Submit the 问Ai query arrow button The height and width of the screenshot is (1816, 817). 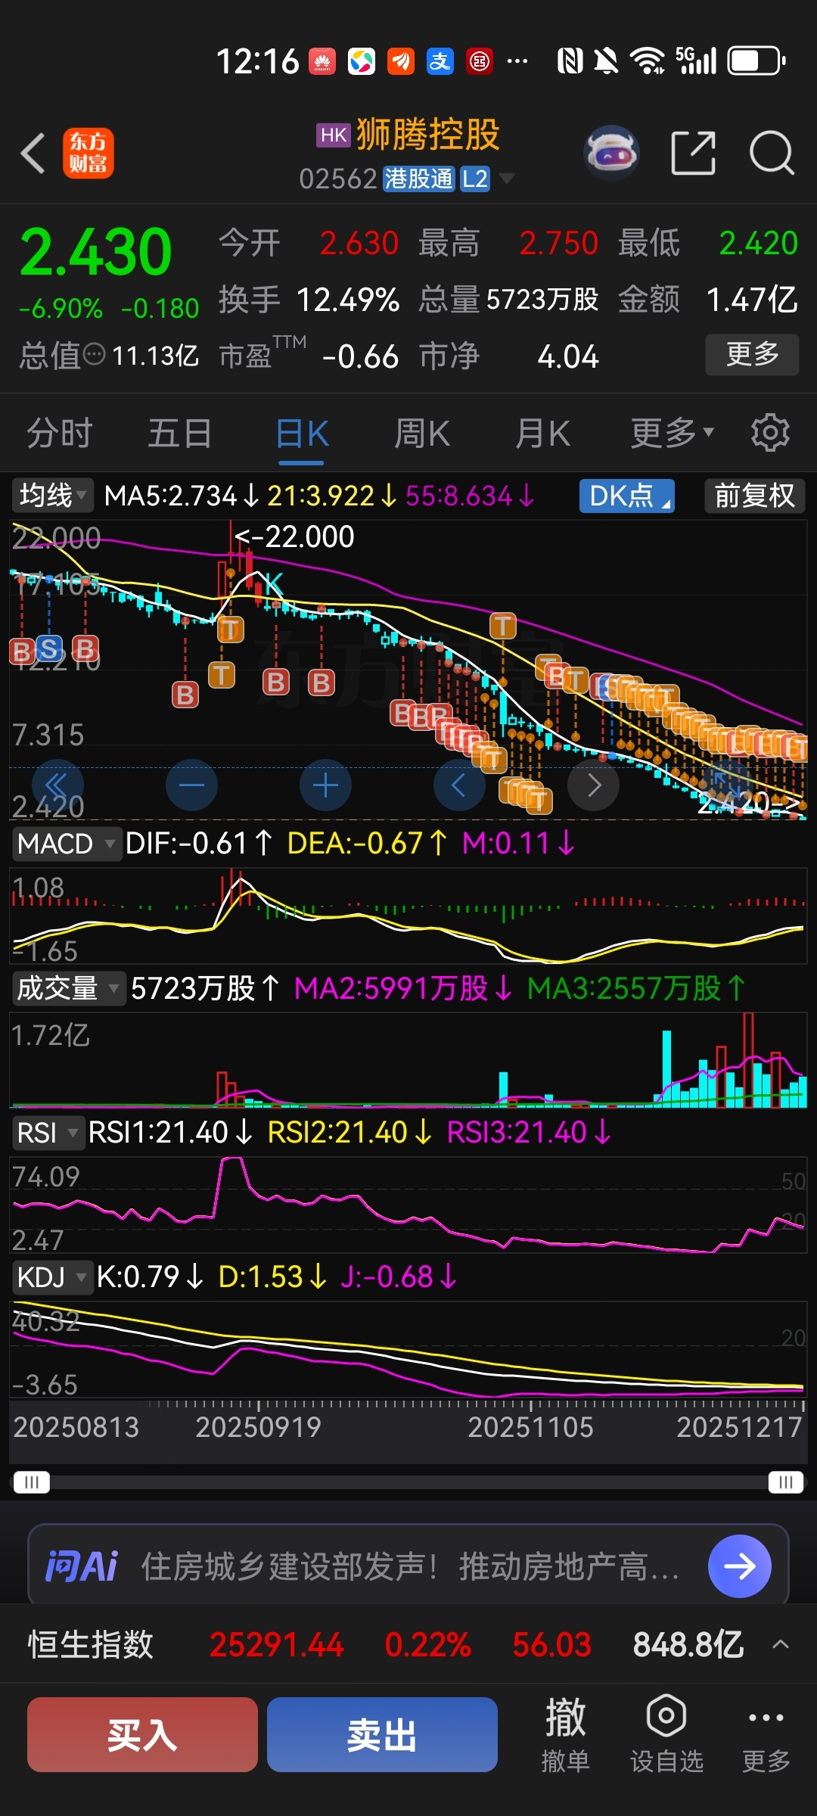[739, 1566]
